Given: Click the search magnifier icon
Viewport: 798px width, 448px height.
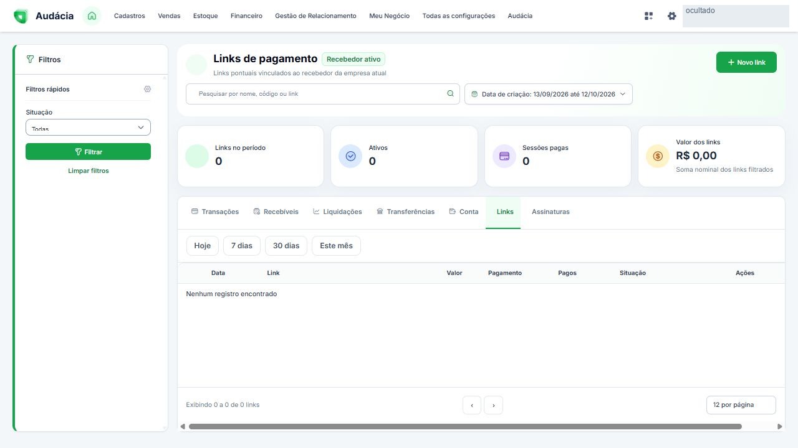Looking at the screenshot, I should click(x=450, y=94).
